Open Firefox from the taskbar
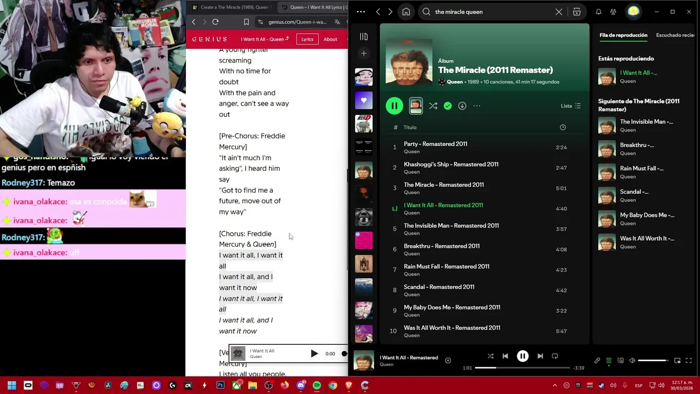The height and width of the screenshot is (394, 700). click(284, 385)
